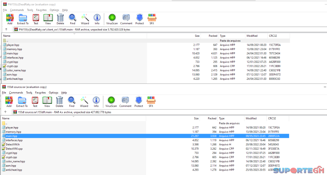Open Tools menu in PW155 DeadRaky window
This screenshot has width=327, height=175.
(30, 10)
